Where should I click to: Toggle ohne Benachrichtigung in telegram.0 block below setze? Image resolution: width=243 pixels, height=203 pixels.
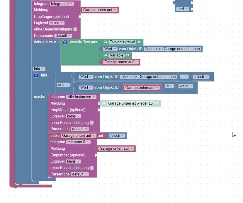pos(92,168)
